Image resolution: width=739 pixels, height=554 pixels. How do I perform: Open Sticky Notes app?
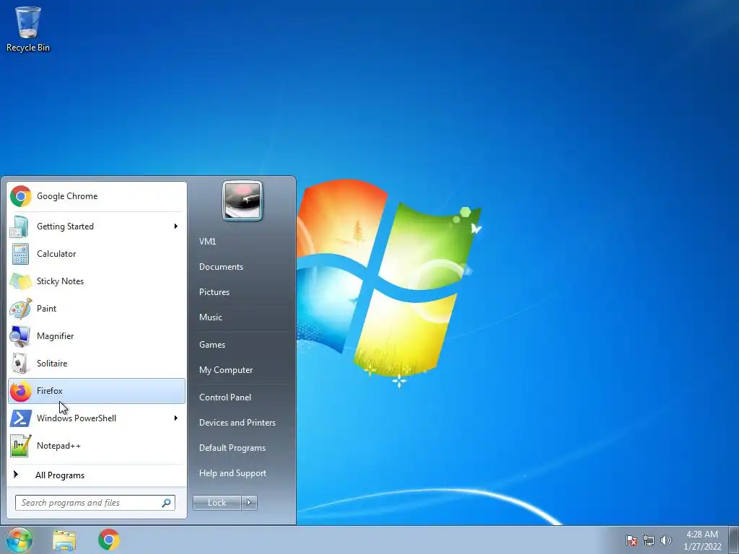tap(97, 281)
